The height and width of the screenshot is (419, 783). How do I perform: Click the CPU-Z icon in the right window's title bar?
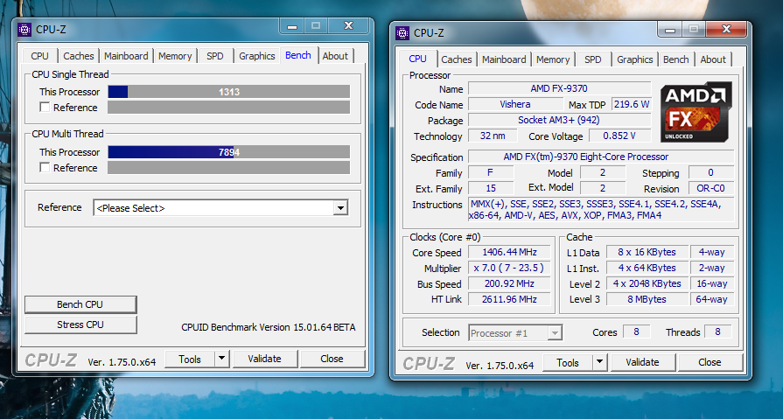click(402, 33)
